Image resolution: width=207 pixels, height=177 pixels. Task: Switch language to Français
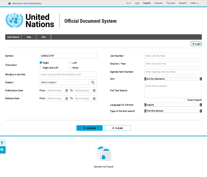tap(158, 3)
